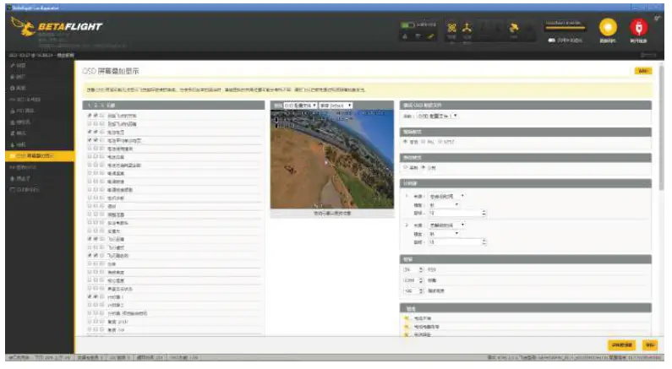Click the plug icon of Ports tab
Viewport: 672px width, 369px height.
tap(13, 77)
